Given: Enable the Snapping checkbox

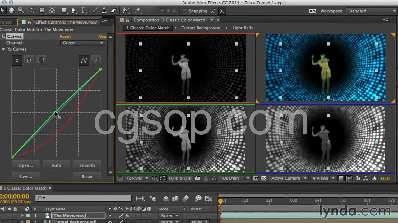Looking at the screenshot, I should pos(185,11).
